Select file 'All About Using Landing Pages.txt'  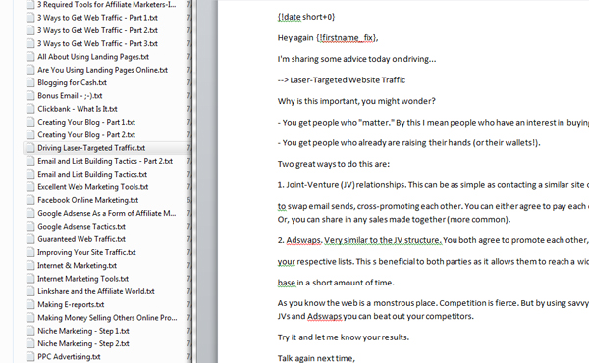(93, 57)
